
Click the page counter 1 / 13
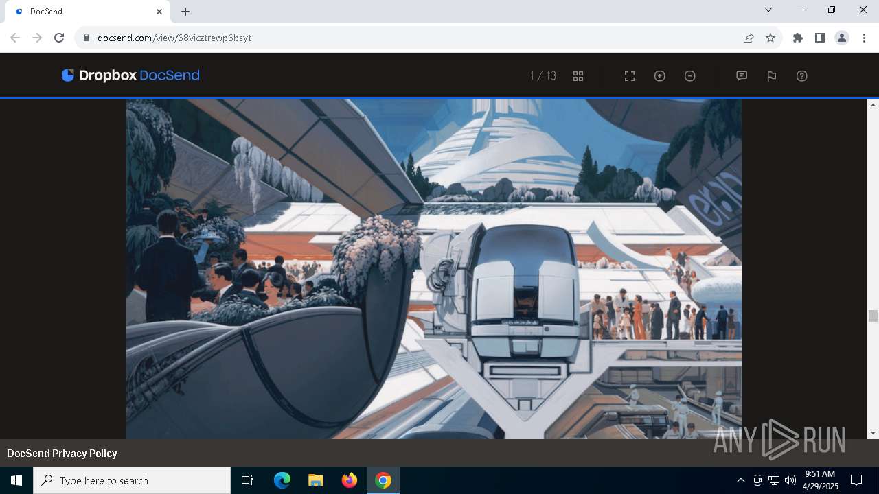point(543,76)
